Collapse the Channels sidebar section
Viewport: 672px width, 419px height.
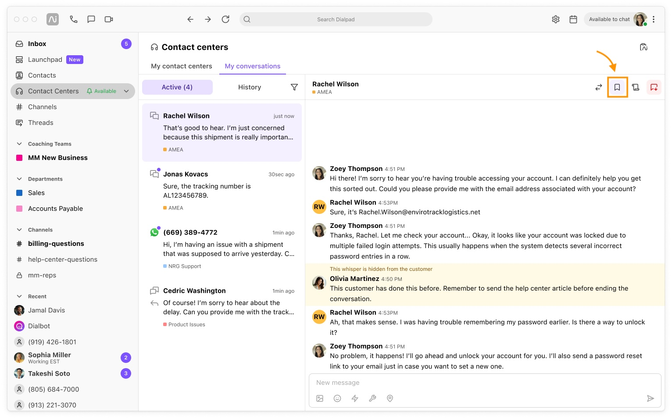[19, 230]
